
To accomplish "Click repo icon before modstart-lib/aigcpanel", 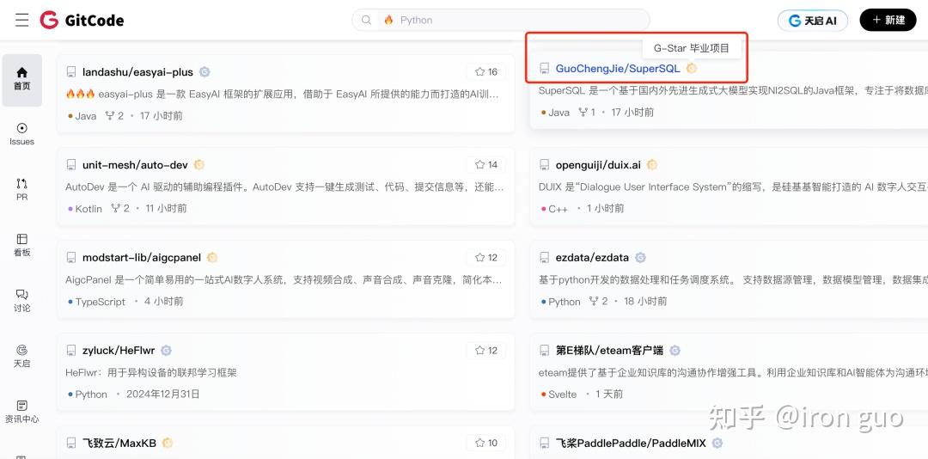I will pyautogui.click(x=71, y=258).
